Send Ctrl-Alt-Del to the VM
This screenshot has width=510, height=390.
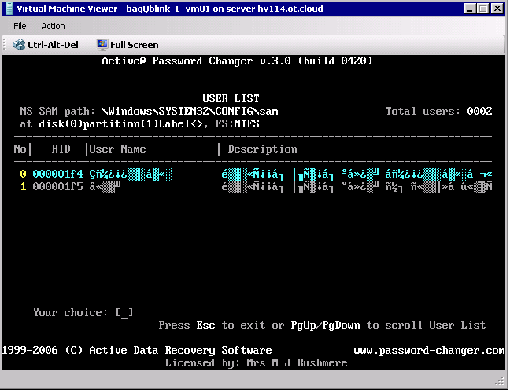[x=46, y=45]
